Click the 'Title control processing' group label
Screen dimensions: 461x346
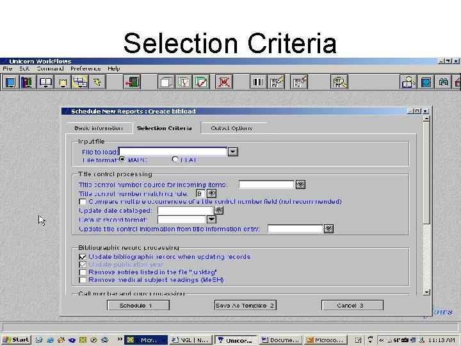point(115,174)
